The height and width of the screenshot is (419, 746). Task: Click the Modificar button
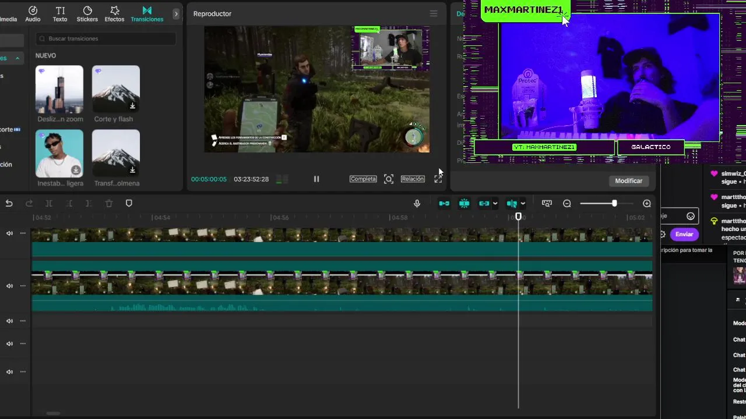pos(629,181)
